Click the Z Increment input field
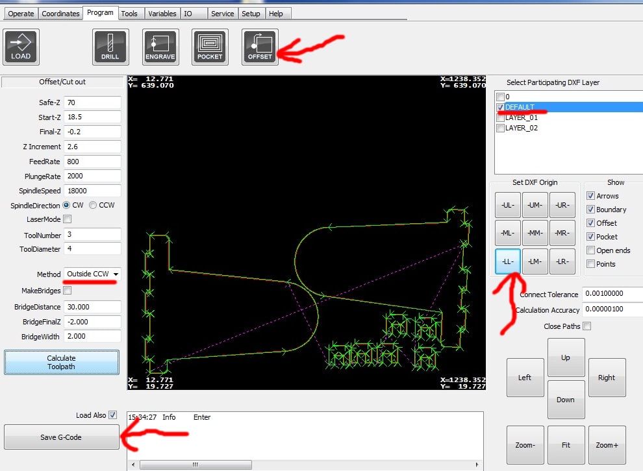The image size is (643, 471). click(x=92, y=147)
